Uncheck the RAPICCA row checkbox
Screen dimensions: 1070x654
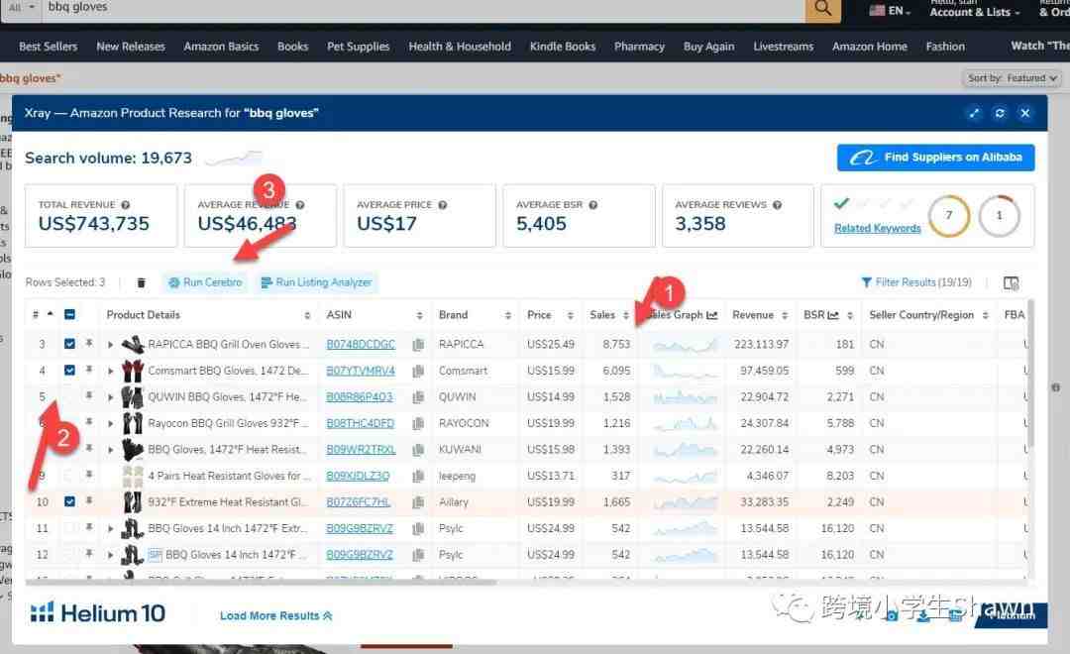click(x=69, y=344)
